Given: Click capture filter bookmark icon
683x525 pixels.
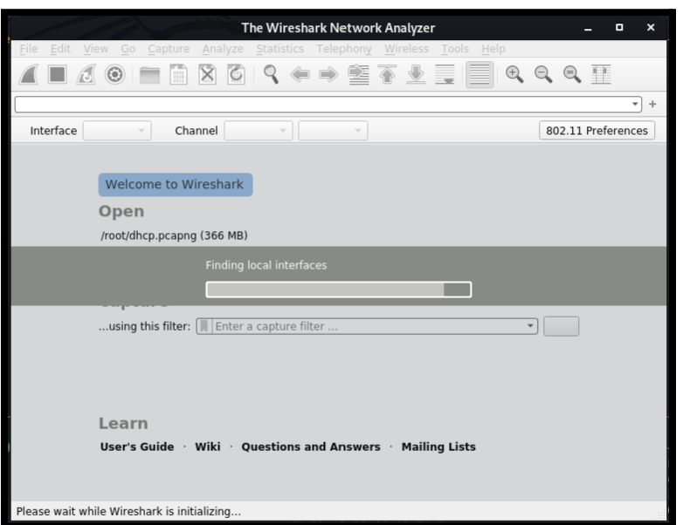Looking at the screenshot, I should [204, 326].
